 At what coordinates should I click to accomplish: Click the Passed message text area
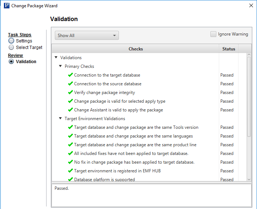151,195
